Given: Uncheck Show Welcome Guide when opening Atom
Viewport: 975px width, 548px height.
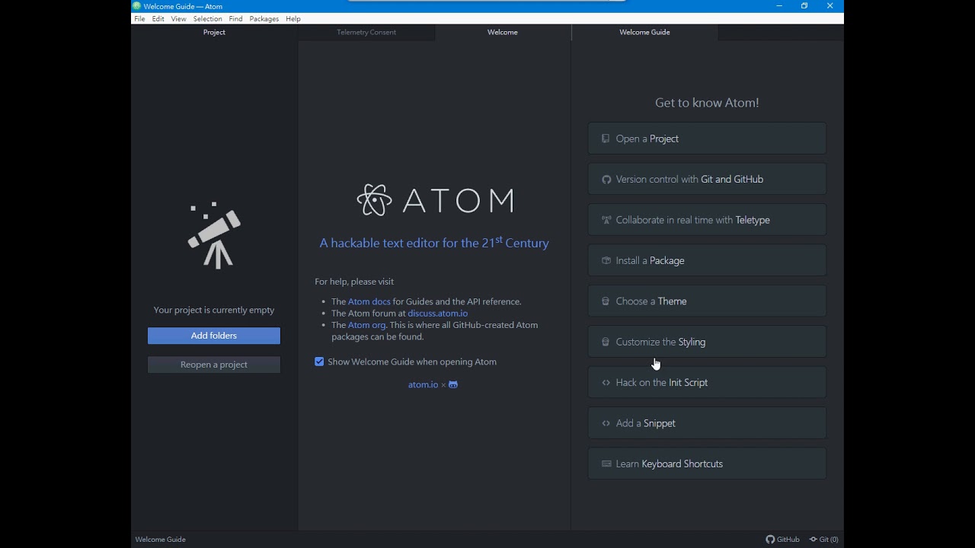Looking at the screenshot, I should (x=319, y=362).
